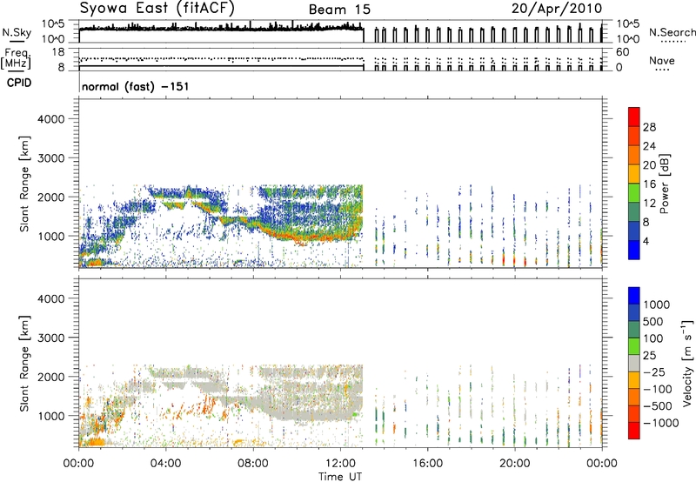The height and width of the screenshot is (482, 696).
Task: Click the '-500' velocity colorbar label
Action: [x=658, y=406]
